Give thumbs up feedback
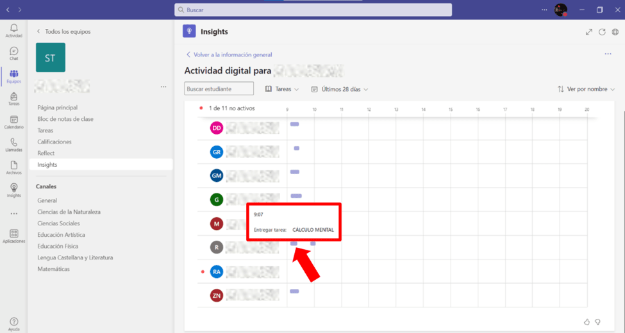The height and width of the screenshot is (333, 625). pos(587,322)
